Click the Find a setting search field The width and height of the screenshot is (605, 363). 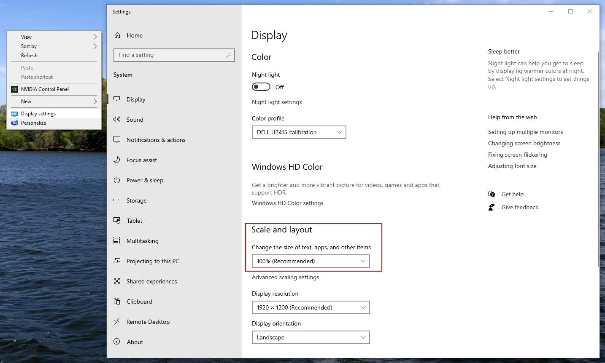(174, 55)
